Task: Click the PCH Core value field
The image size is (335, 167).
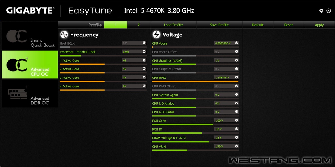Action: [x=224, y=121]
